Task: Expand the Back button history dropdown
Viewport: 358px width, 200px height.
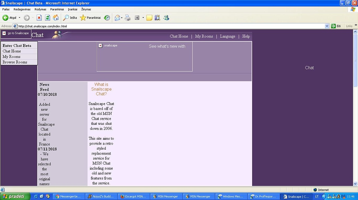Action: coord(19,18)
